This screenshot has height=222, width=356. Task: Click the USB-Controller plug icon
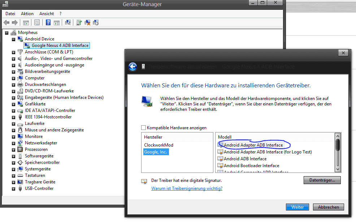point(20,189)
